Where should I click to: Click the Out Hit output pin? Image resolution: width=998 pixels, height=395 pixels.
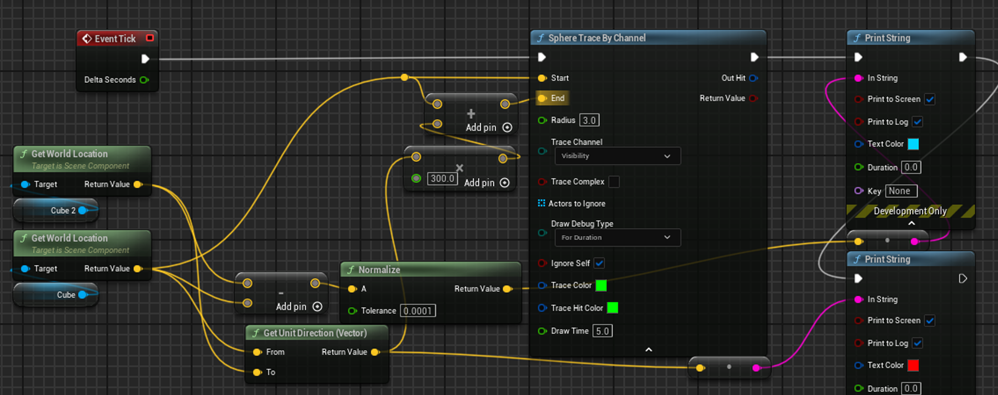click(753, 78)
